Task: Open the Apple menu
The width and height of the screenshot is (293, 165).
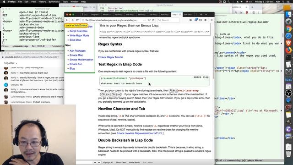Action: click(4, 2)
